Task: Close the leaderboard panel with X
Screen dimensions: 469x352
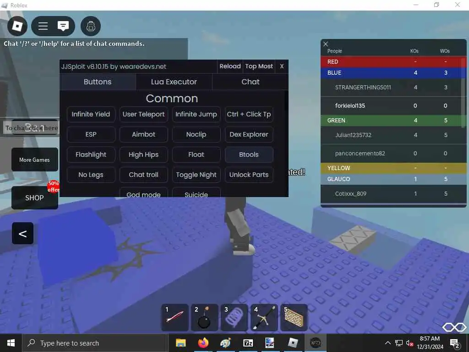Action: coord(326,44)
